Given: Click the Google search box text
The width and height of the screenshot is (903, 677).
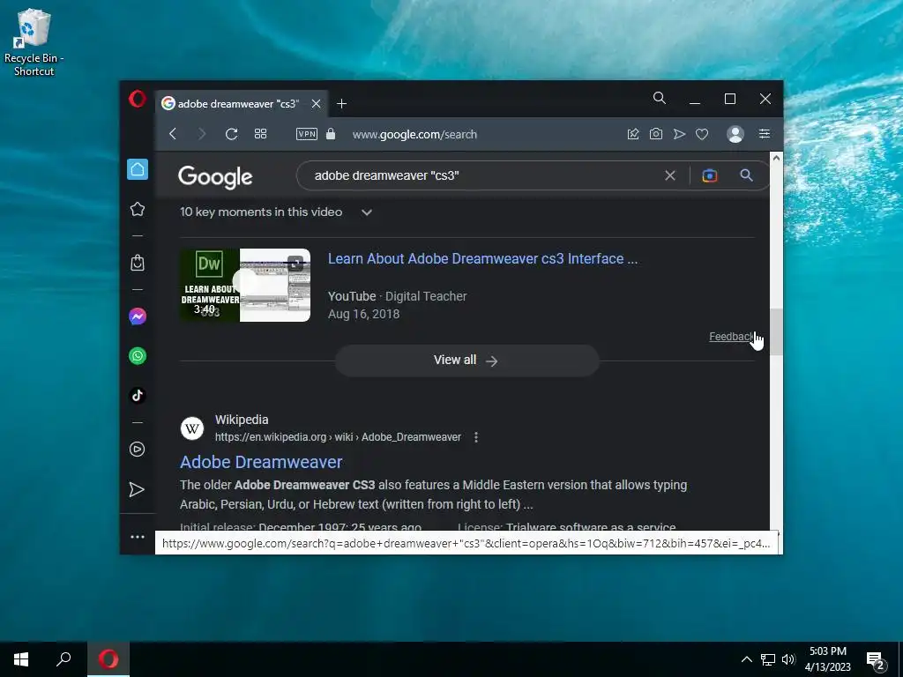Looking at the screenshot, I should [387, 175].
